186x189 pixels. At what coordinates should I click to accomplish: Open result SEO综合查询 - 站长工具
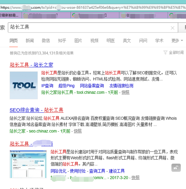coord(37,110)
